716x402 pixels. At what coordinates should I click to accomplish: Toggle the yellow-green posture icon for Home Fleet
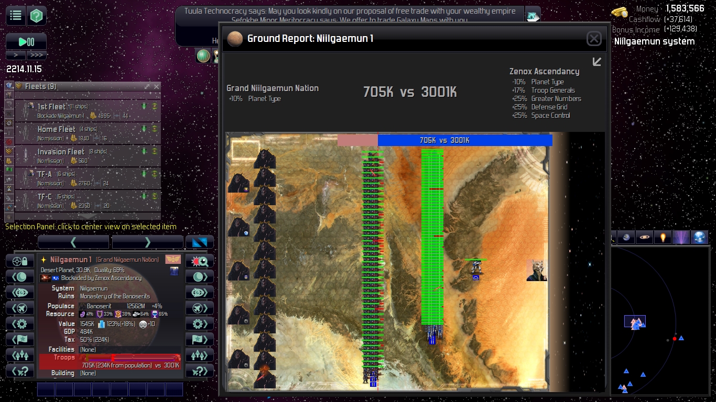[x=155, y=129]
